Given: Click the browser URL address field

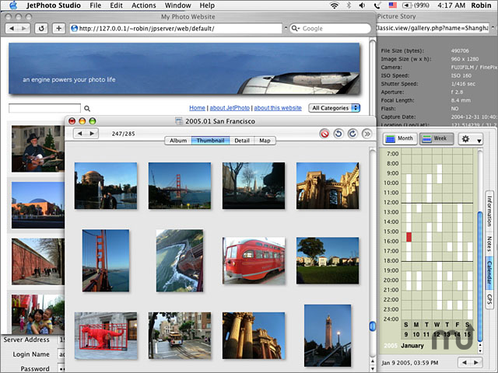Looking at the screenshot, I should [176, 29].
